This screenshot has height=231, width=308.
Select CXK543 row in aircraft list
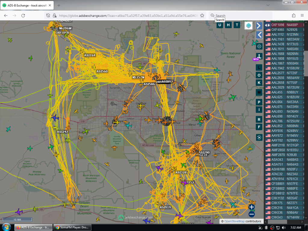coord(284,217)
